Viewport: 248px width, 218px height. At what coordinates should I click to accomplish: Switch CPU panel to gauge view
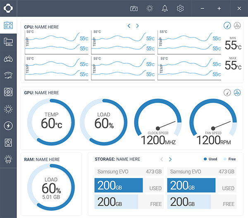(x=227, y=26)
